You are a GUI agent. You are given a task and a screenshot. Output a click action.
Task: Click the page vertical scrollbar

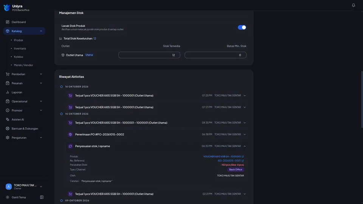pos(362,99)
